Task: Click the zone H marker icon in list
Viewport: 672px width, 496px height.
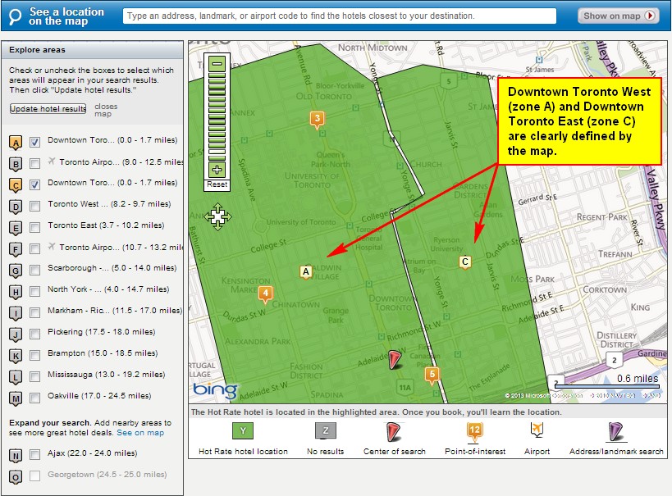Action: coord(16,292)
